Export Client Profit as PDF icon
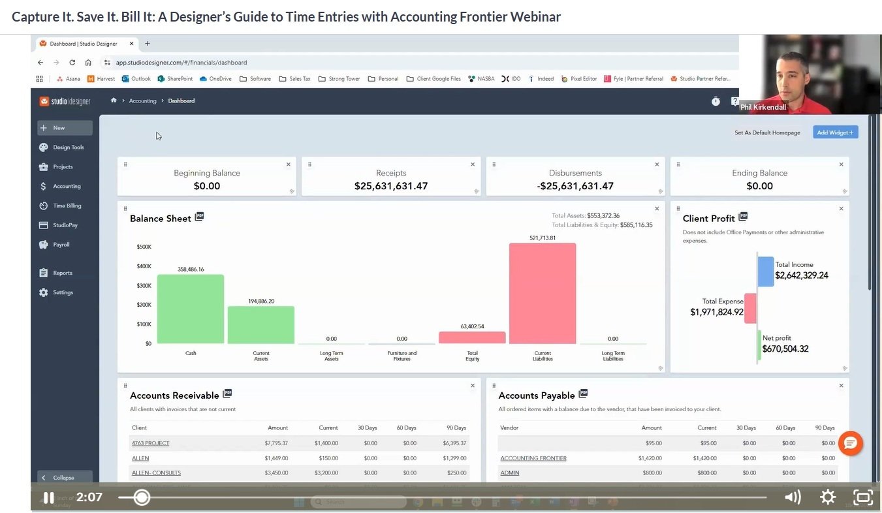 click(x=743, y=217)
